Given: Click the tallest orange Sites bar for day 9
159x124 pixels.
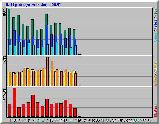Looking at the screenshot, I should pos(48,71).
